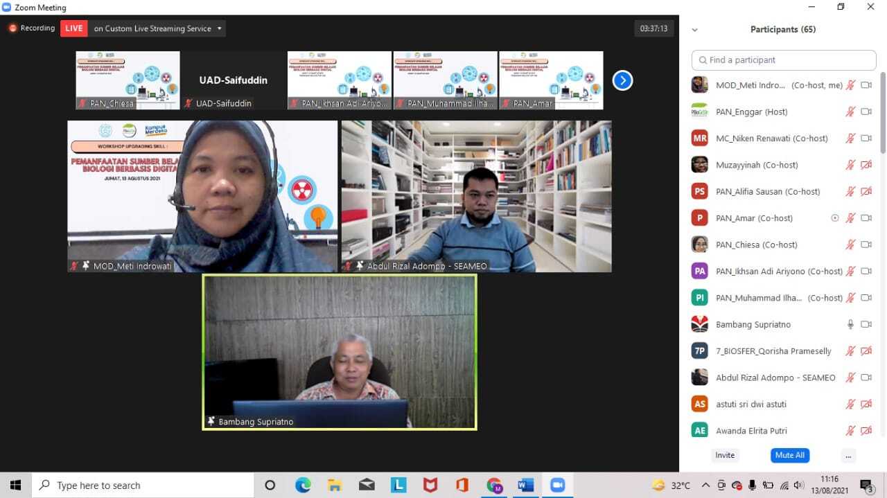Click the Invite button
887x498 pixels.
(x=725, y=455)
